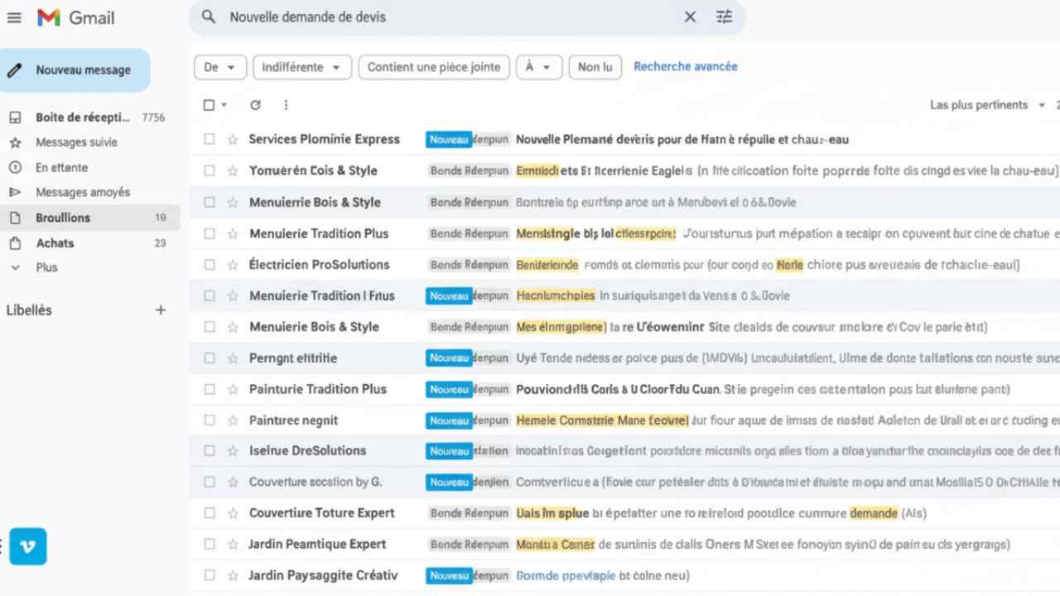Expand the Indifférente date filter dropdown
This screenshot has width=1060, height=596.
click(302, 67)
